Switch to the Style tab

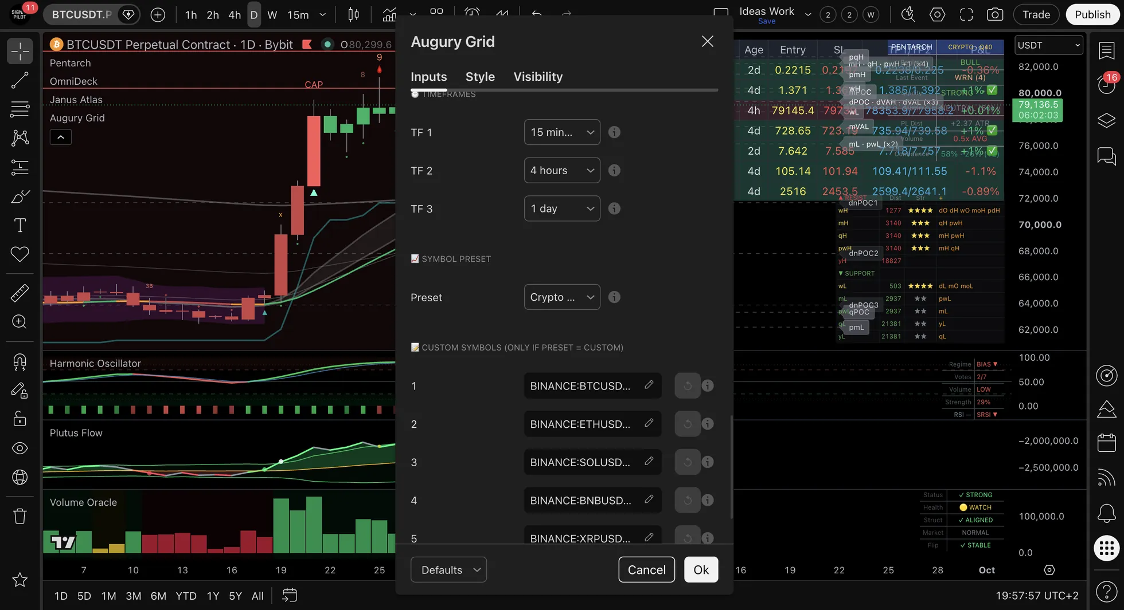480,77
